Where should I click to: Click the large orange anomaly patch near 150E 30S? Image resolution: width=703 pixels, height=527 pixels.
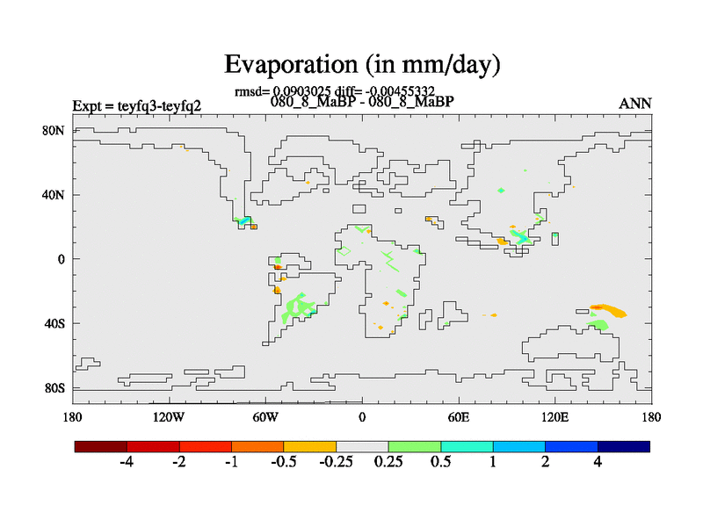point(609,310)
